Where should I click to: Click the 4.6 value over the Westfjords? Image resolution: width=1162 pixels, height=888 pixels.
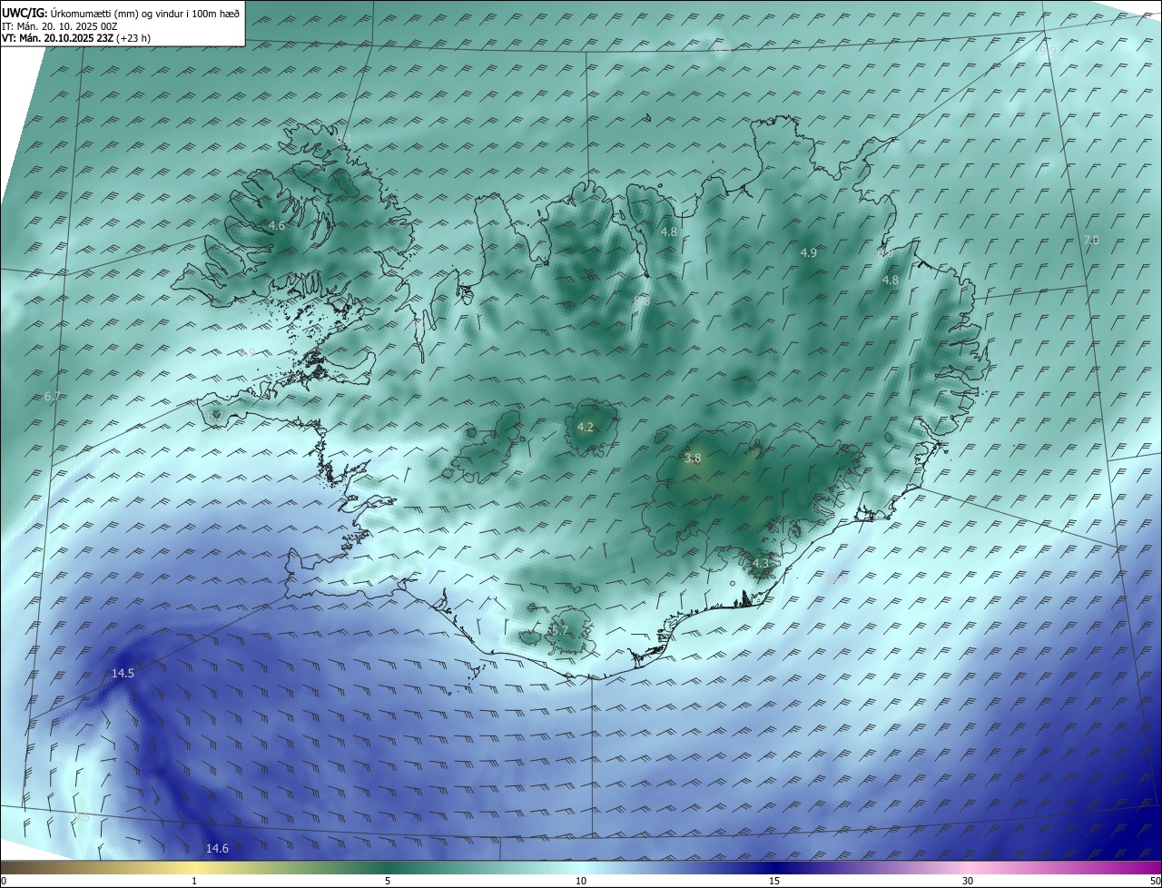[277, 225]
